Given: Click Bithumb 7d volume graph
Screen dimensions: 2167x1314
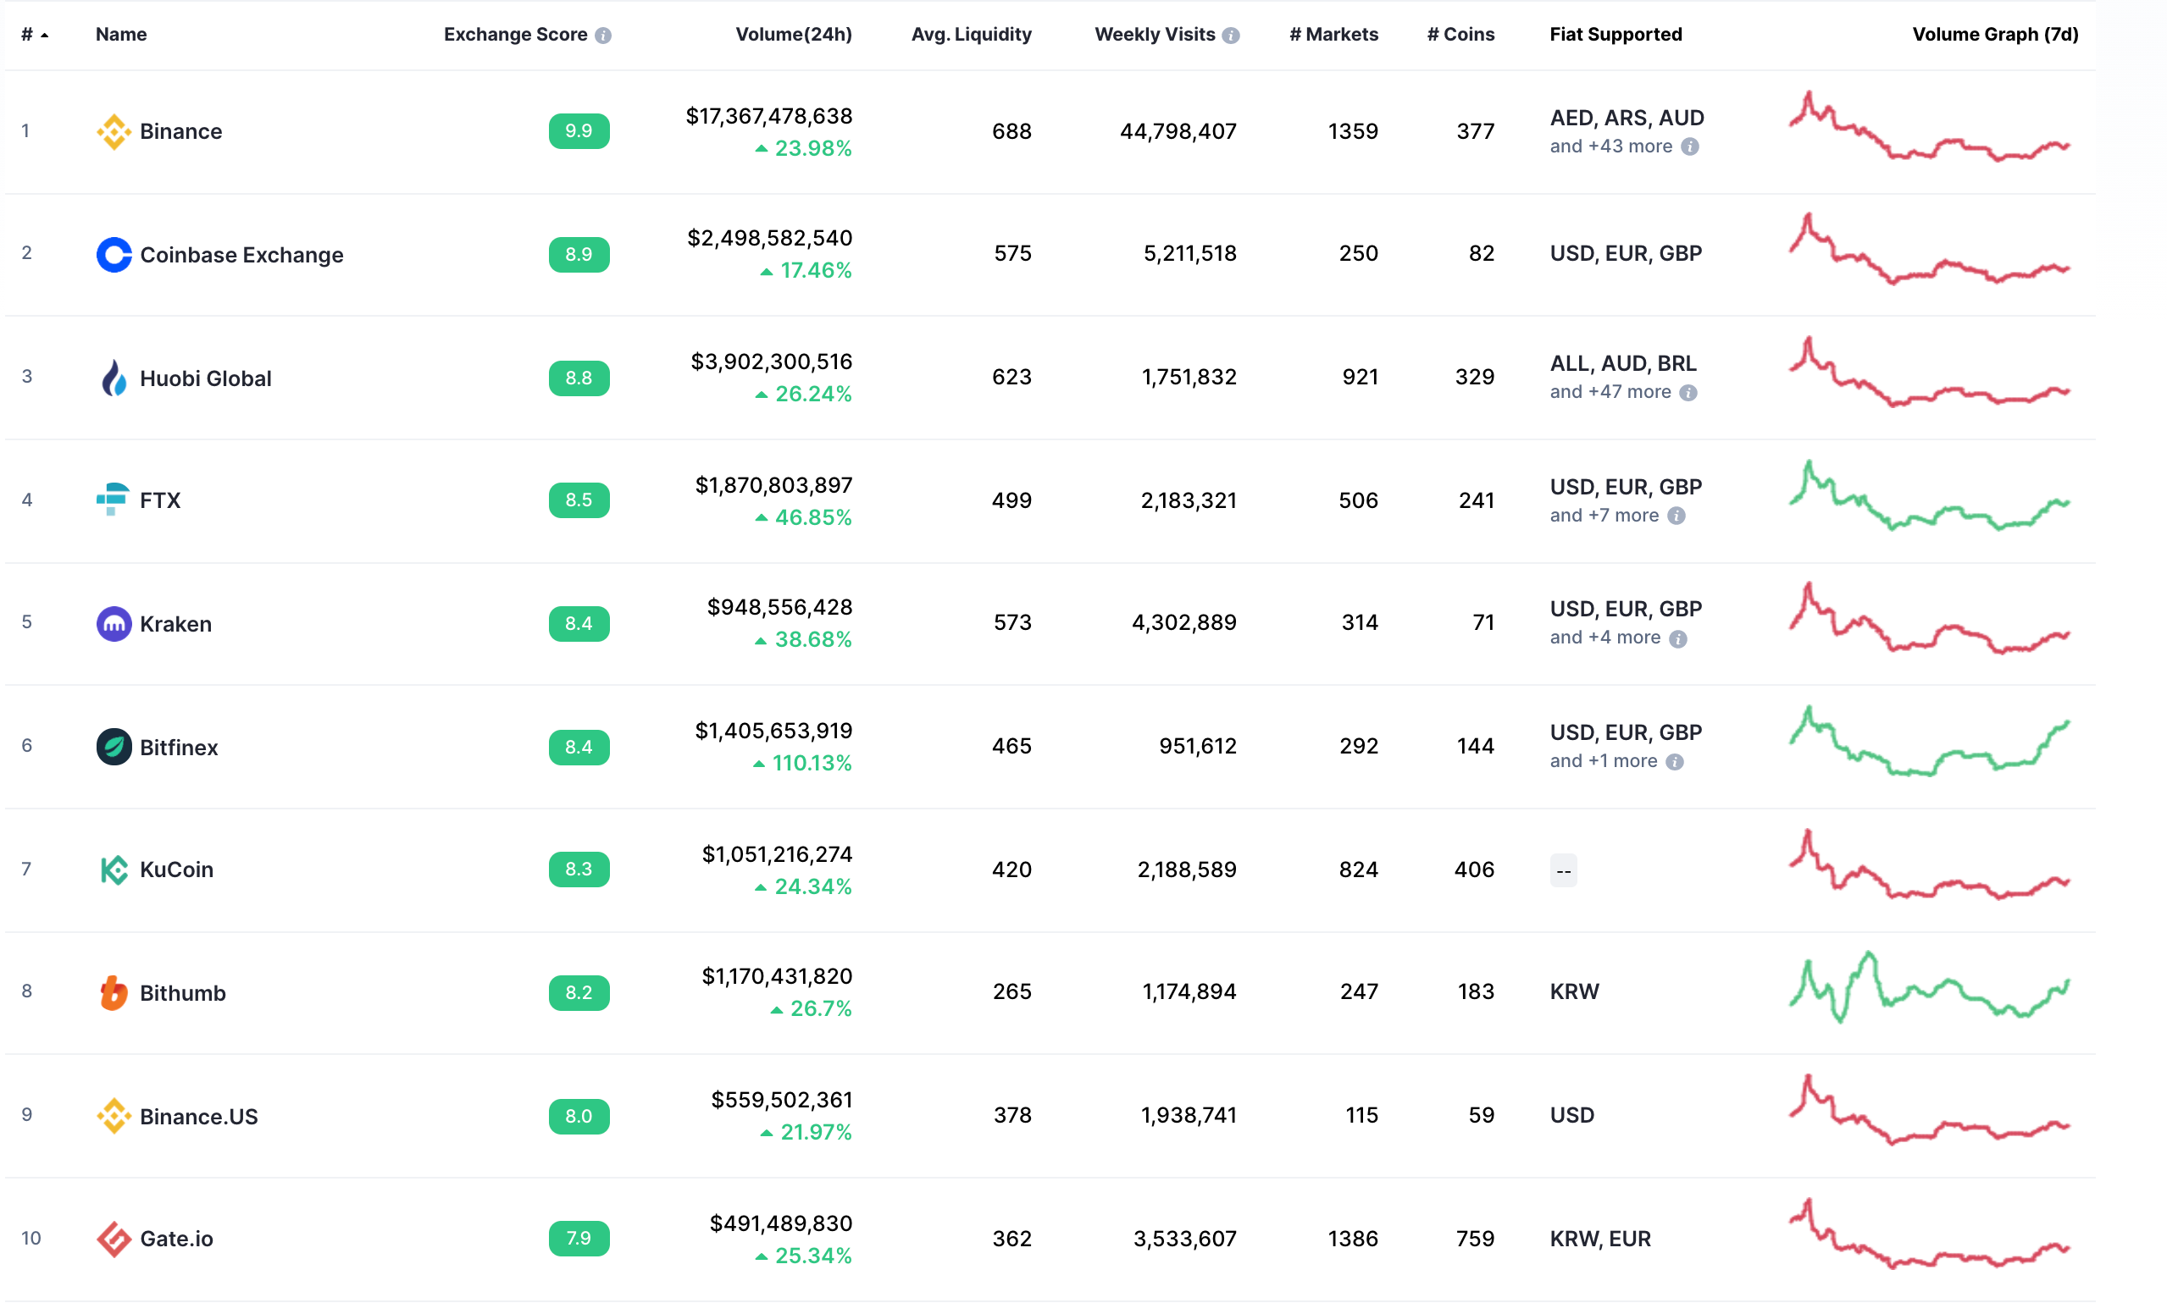Looking at the screenshot, I should [1930, 986].
